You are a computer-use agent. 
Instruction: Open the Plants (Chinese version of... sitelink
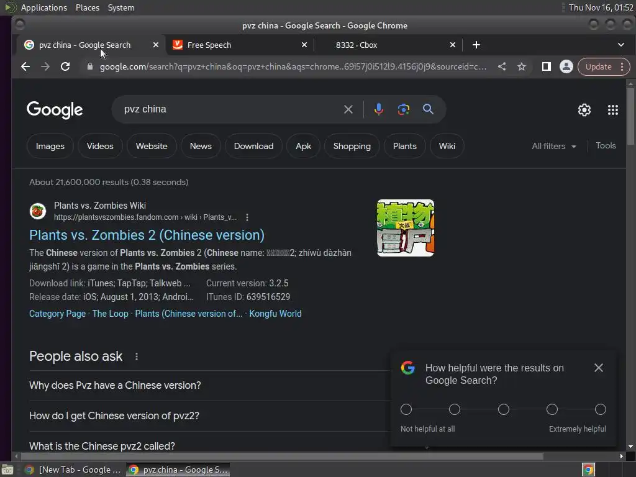point(189,314)
